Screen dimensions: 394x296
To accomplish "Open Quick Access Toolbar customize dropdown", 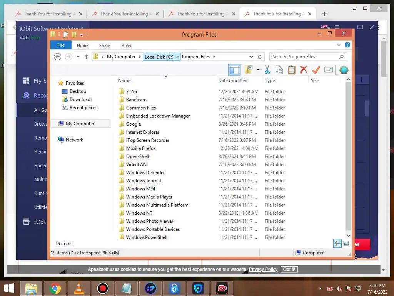I will (82, 35).
